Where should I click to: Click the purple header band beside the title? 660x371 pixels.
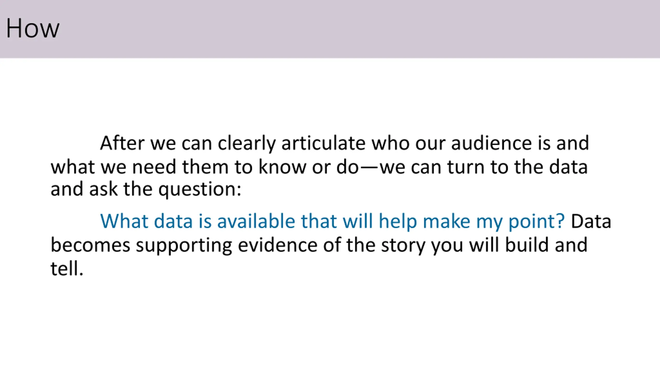(361, 28)
